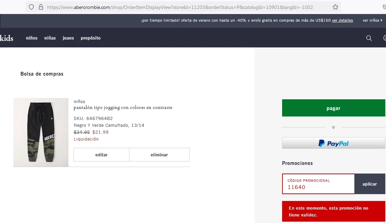Image resolution: width=386 pixels, height=223 pixels.
Task: Open the ver detalles link
Action: (x=342, y=20)
